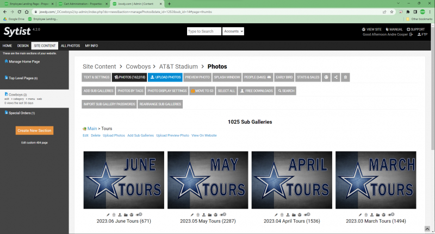Viewport: 435px width, 234px height.
Task: Click the trash icon under June Tours
Action: pyautogui.click(x=114, y=214)
